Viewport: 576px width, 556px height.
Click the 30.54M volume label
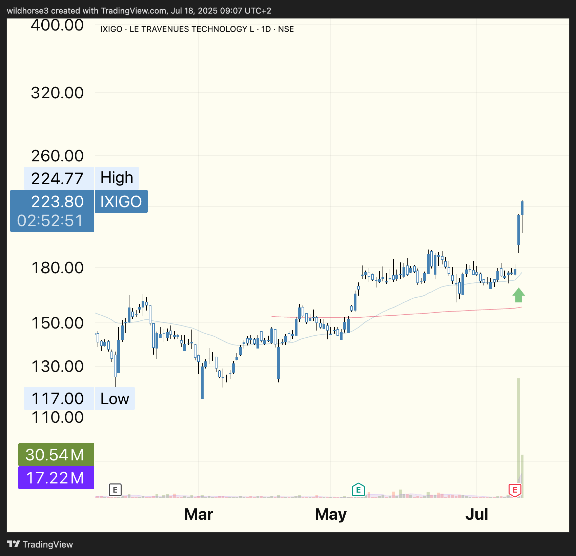(x=56, y=455)
